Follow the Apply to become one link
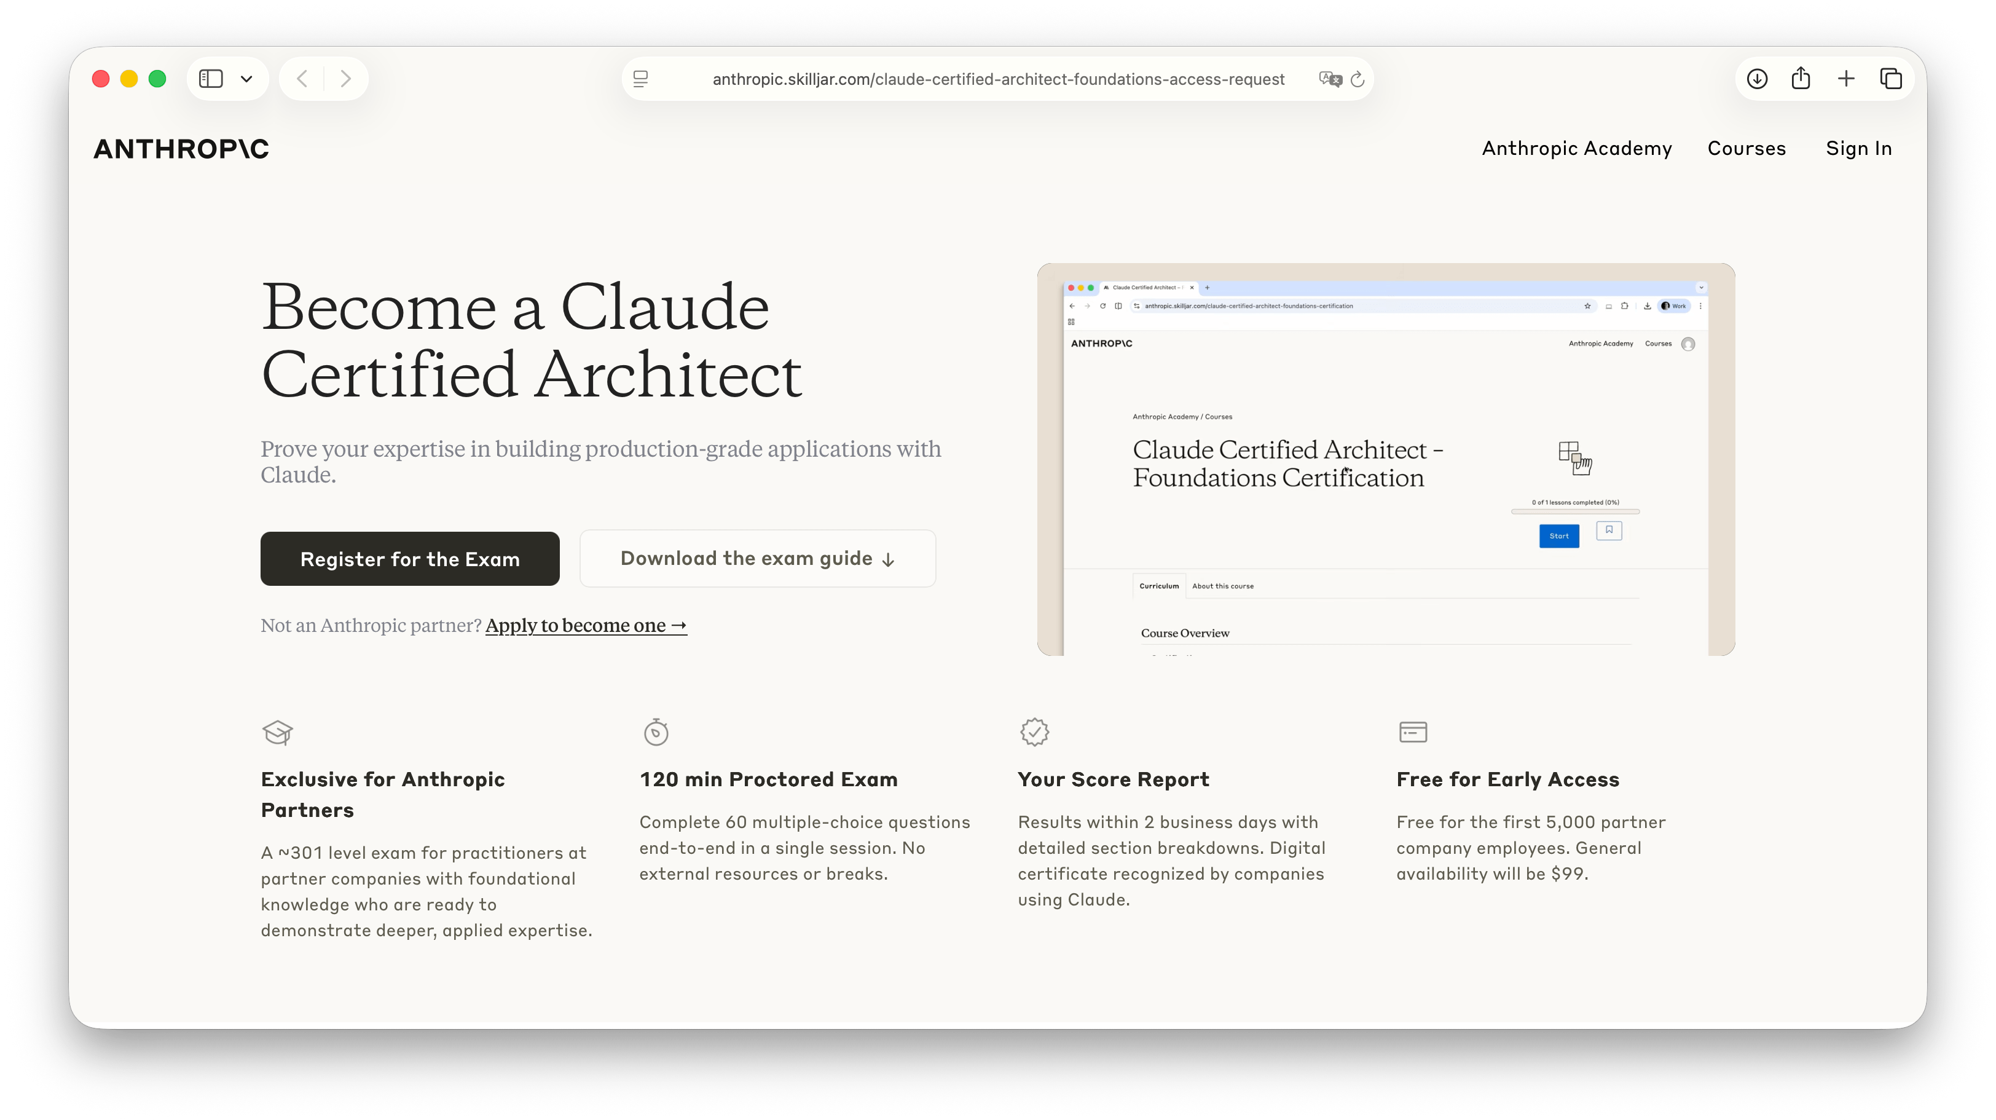Screen dimensions: 1996x1120 click(x=585, y=625)
